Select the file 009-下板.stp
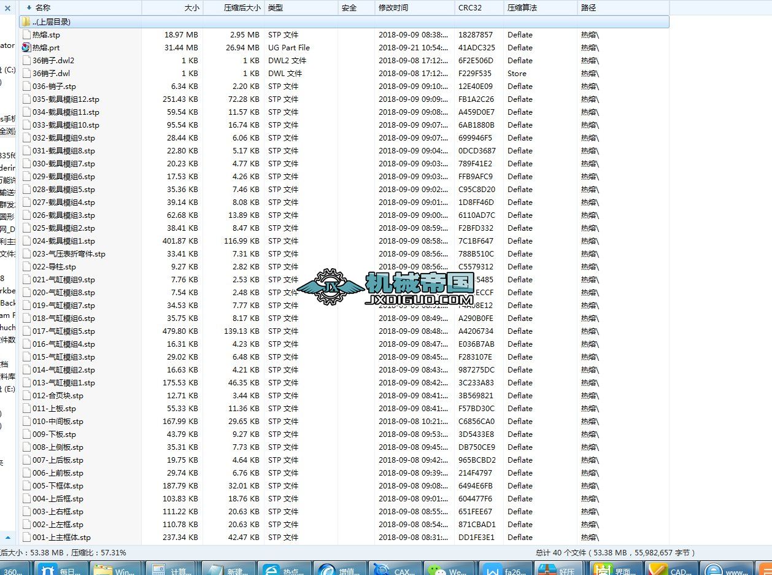 pos(54,434)
